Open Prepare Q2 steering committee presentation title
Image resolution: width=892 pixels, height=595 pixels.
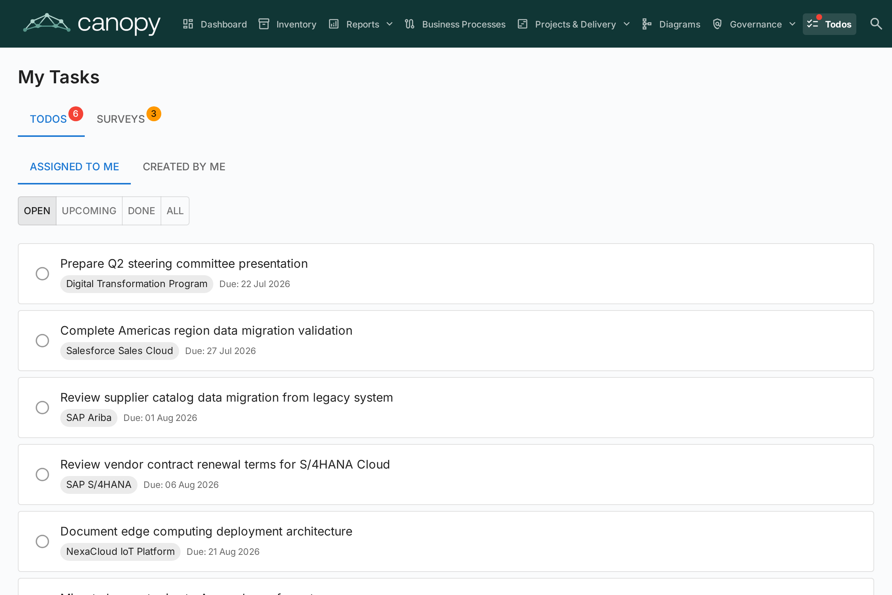(x=184, y=264)
